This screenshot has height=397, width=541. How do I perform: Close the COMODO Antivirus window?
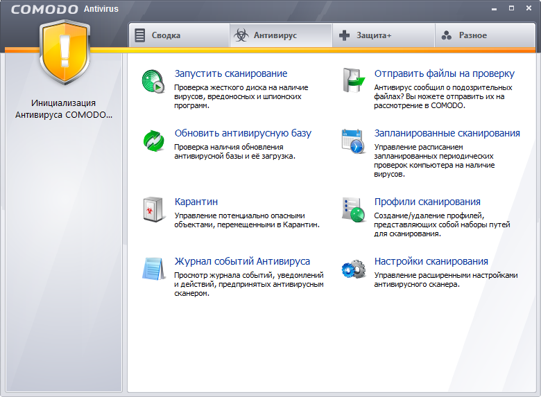529,8
